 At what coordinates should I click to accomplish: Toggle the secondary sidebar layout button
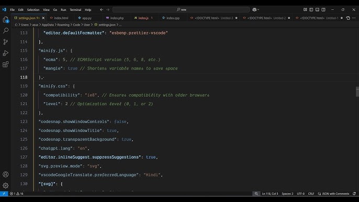323,9
